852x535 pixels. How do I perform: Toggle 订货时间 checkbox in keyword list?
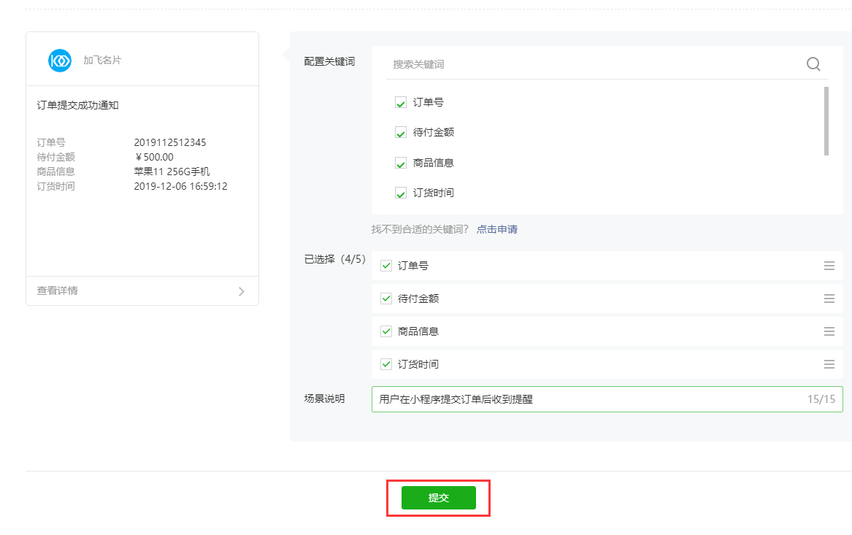coord(401,193)
